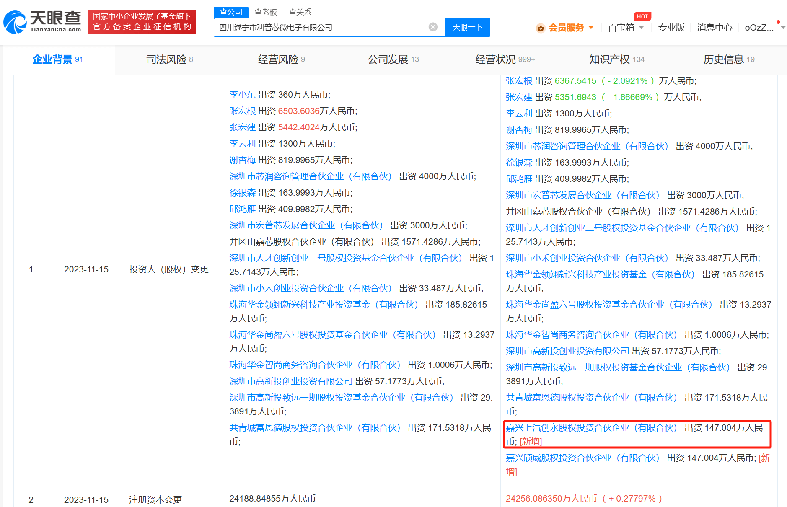Viewport: 787px width, 507px height.
Task: Click 李小东 investor name in left column
Action: [242, 95]
